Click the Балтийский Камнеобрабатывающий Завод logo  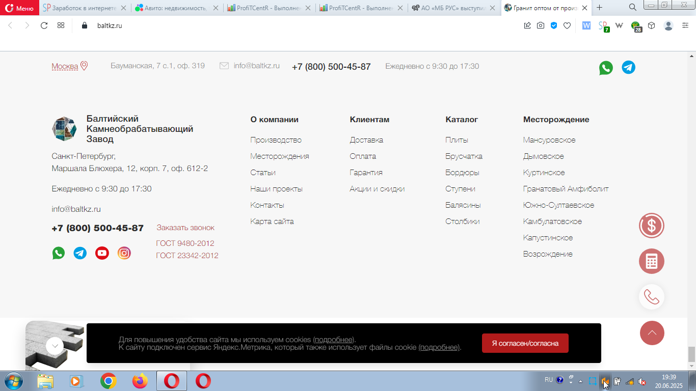[x=122, y=129]
